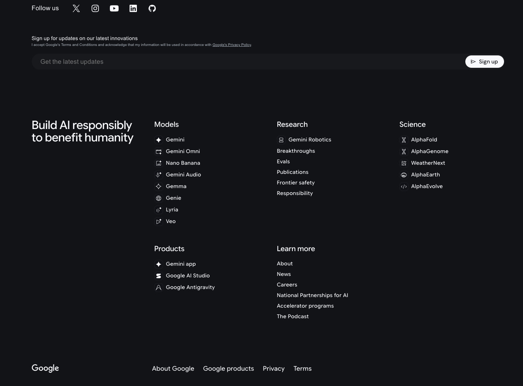Click the code icon beside AlphaEvolve
523x386 pixels.
pyautogui.click(x=404, y=187)
